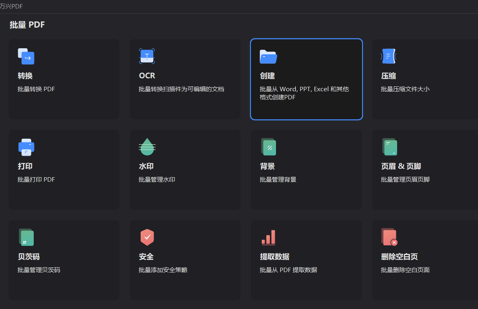Viewport: 478px width, 309px height.
Task: Select the 安全 security shield icon
Action: pyautogui.click(x=147, y=237)
